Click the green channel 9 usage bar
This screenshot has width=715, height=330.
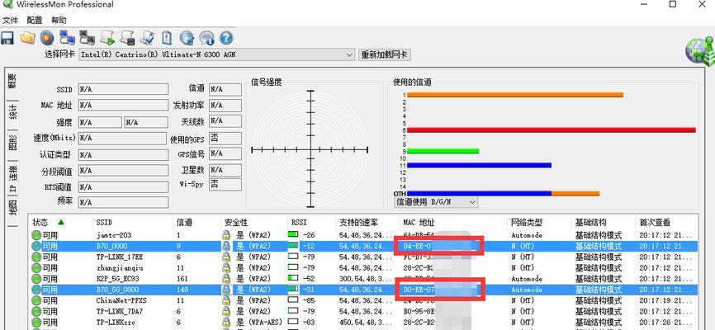click(x=443, y=151)
